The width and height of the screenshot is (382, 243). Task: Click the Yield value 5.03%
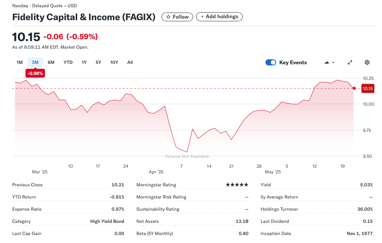(x=366, y=185)
